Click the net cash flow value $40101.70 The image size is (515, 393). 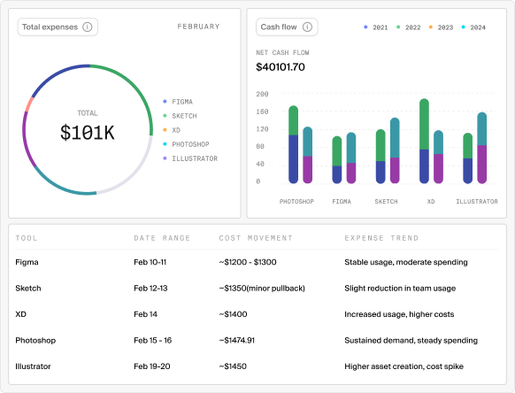pyautogui.click(x=281, y=67)
